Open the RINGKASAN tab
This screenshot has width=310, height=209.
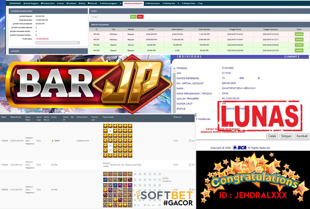(x=15, y=3)
